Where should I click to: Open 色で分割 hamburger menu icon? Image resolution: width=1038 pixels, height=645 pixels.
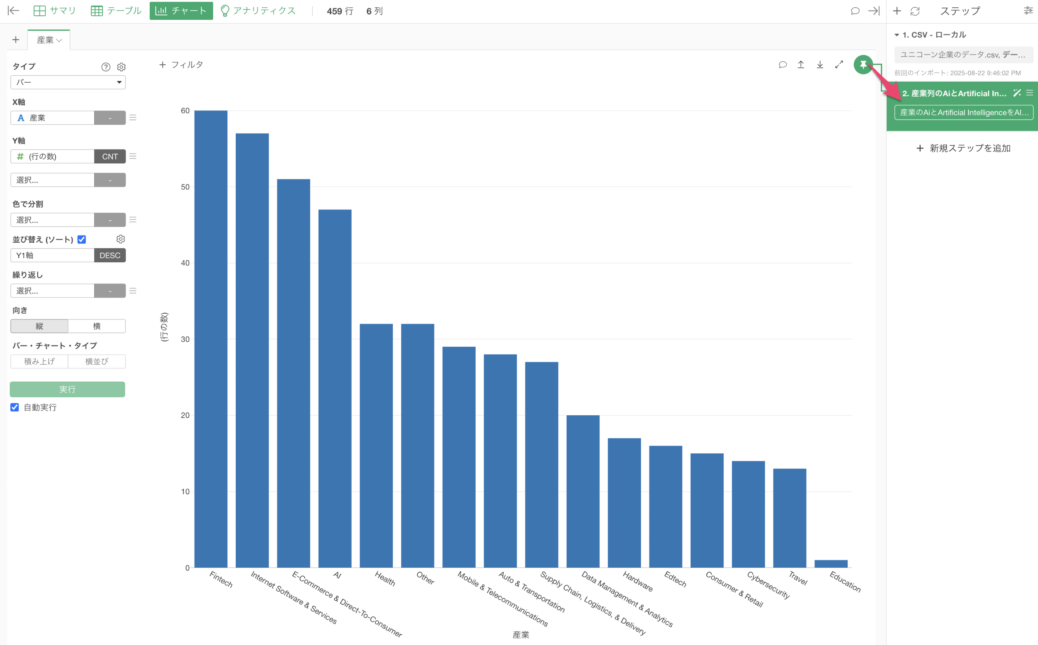click(x=133, y=220)
